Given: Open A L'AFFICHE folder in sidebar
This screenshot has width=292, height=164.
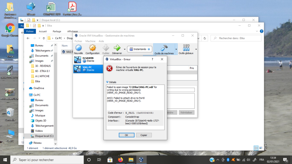Looking at the screenshot, I should [42, 76].
